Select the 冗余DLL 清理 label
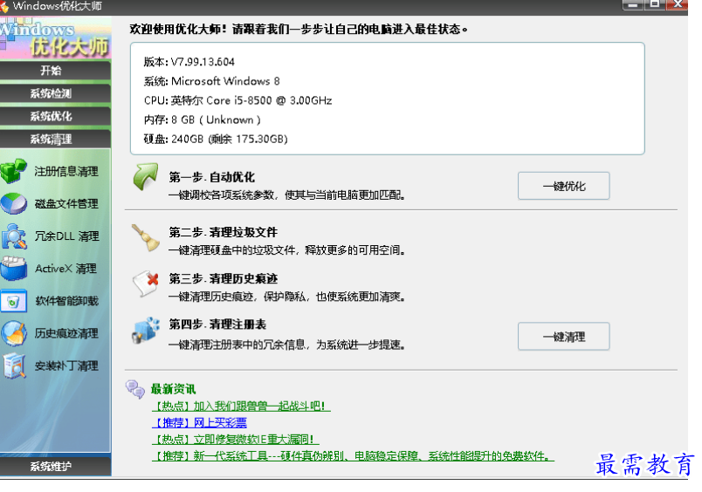Image resolution: width=702 pixels, height=492 pixels. pyautogui.click(x=66, y=236)
